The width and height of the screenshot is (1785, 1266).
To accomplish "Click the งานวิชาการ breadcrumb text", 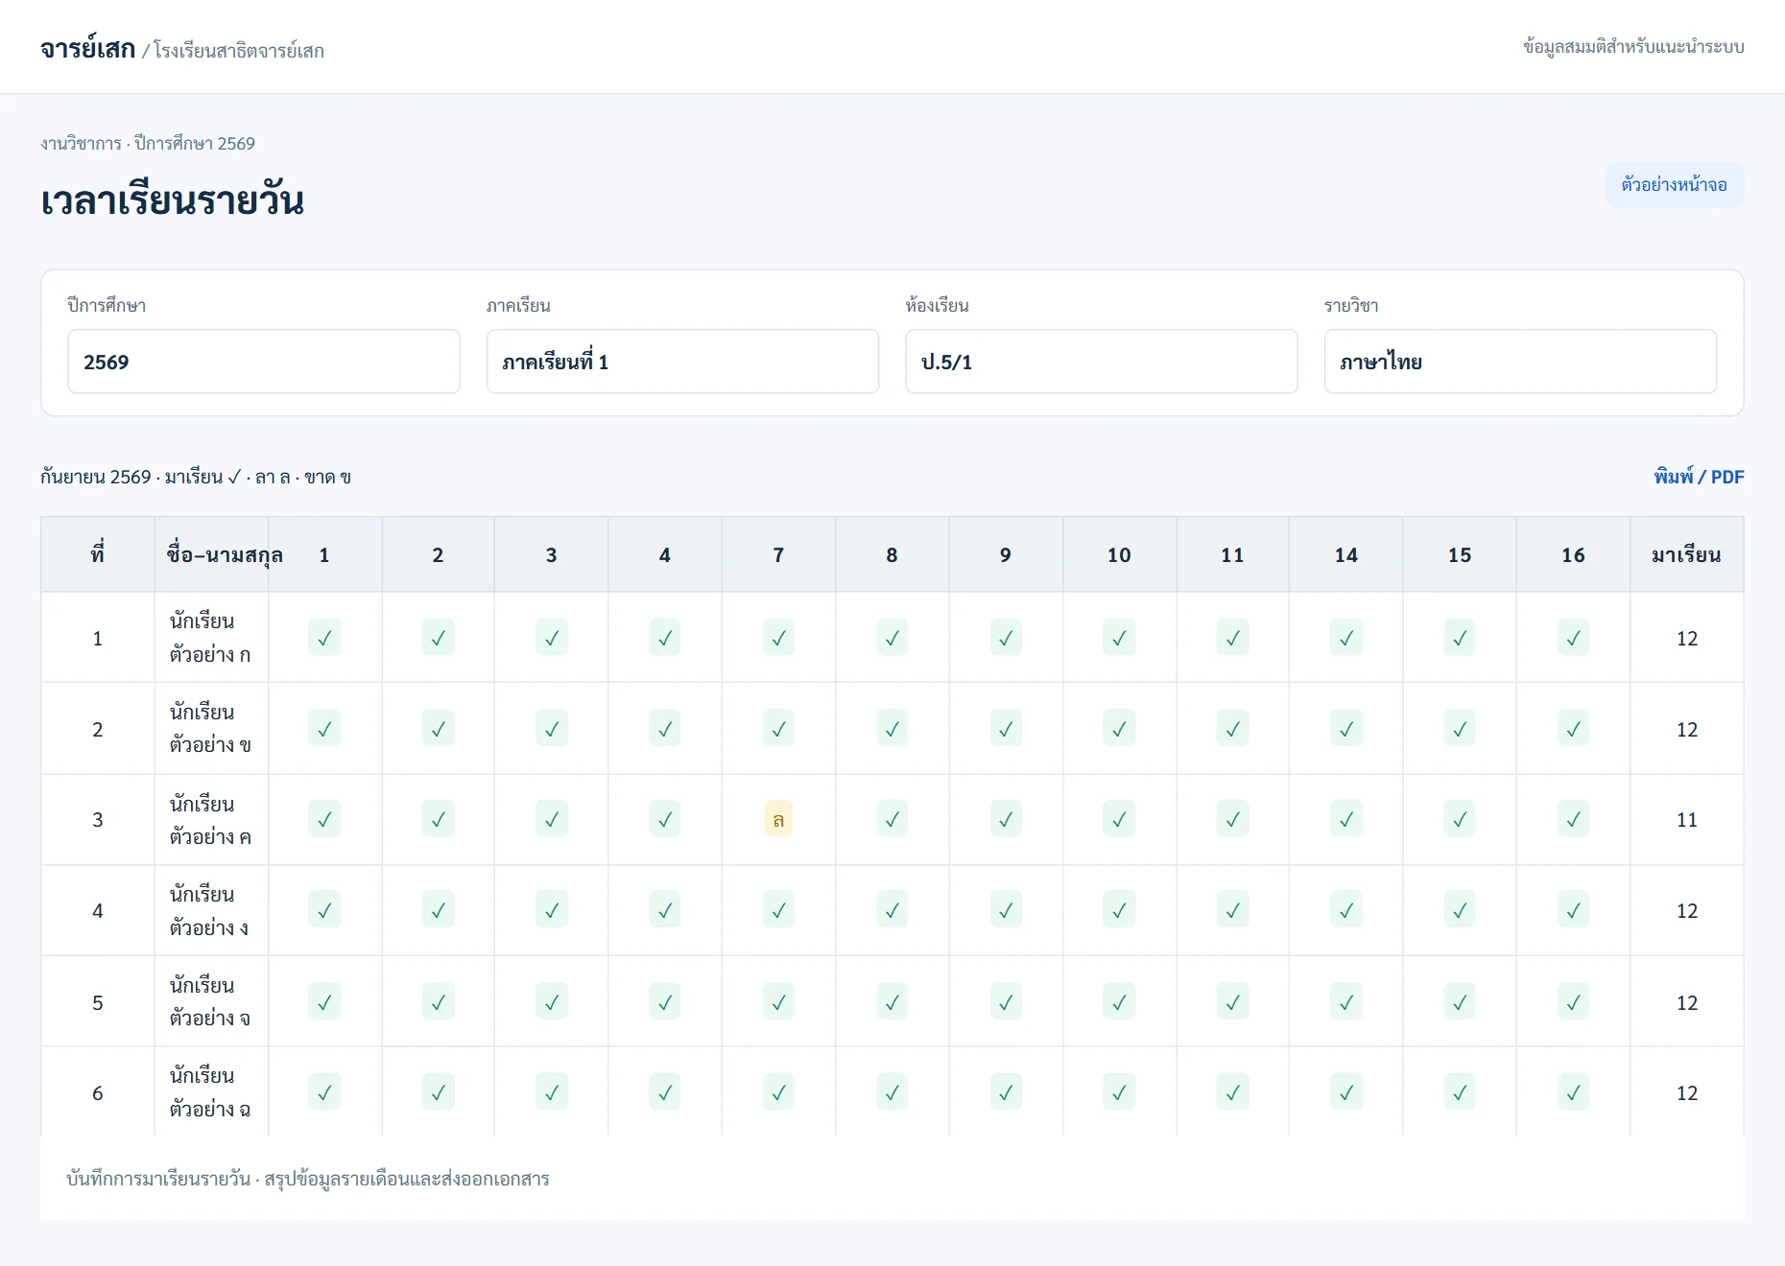I will coord(81,143).
